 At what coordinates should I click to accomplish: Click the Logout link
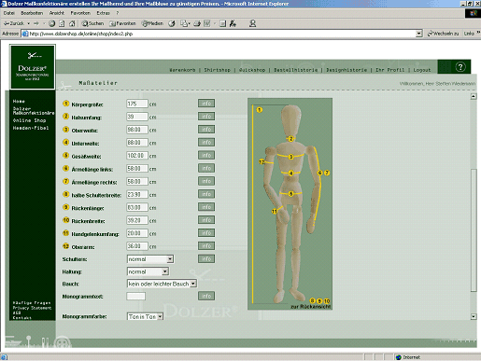coord(422,70)
